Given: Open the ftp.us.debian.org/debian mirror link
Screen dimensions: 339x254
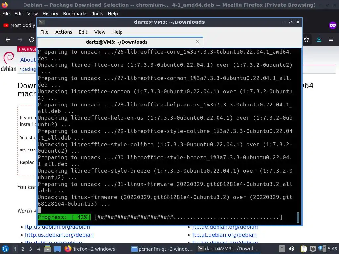Looking at the screenshot, I should [x=58, y=227].
